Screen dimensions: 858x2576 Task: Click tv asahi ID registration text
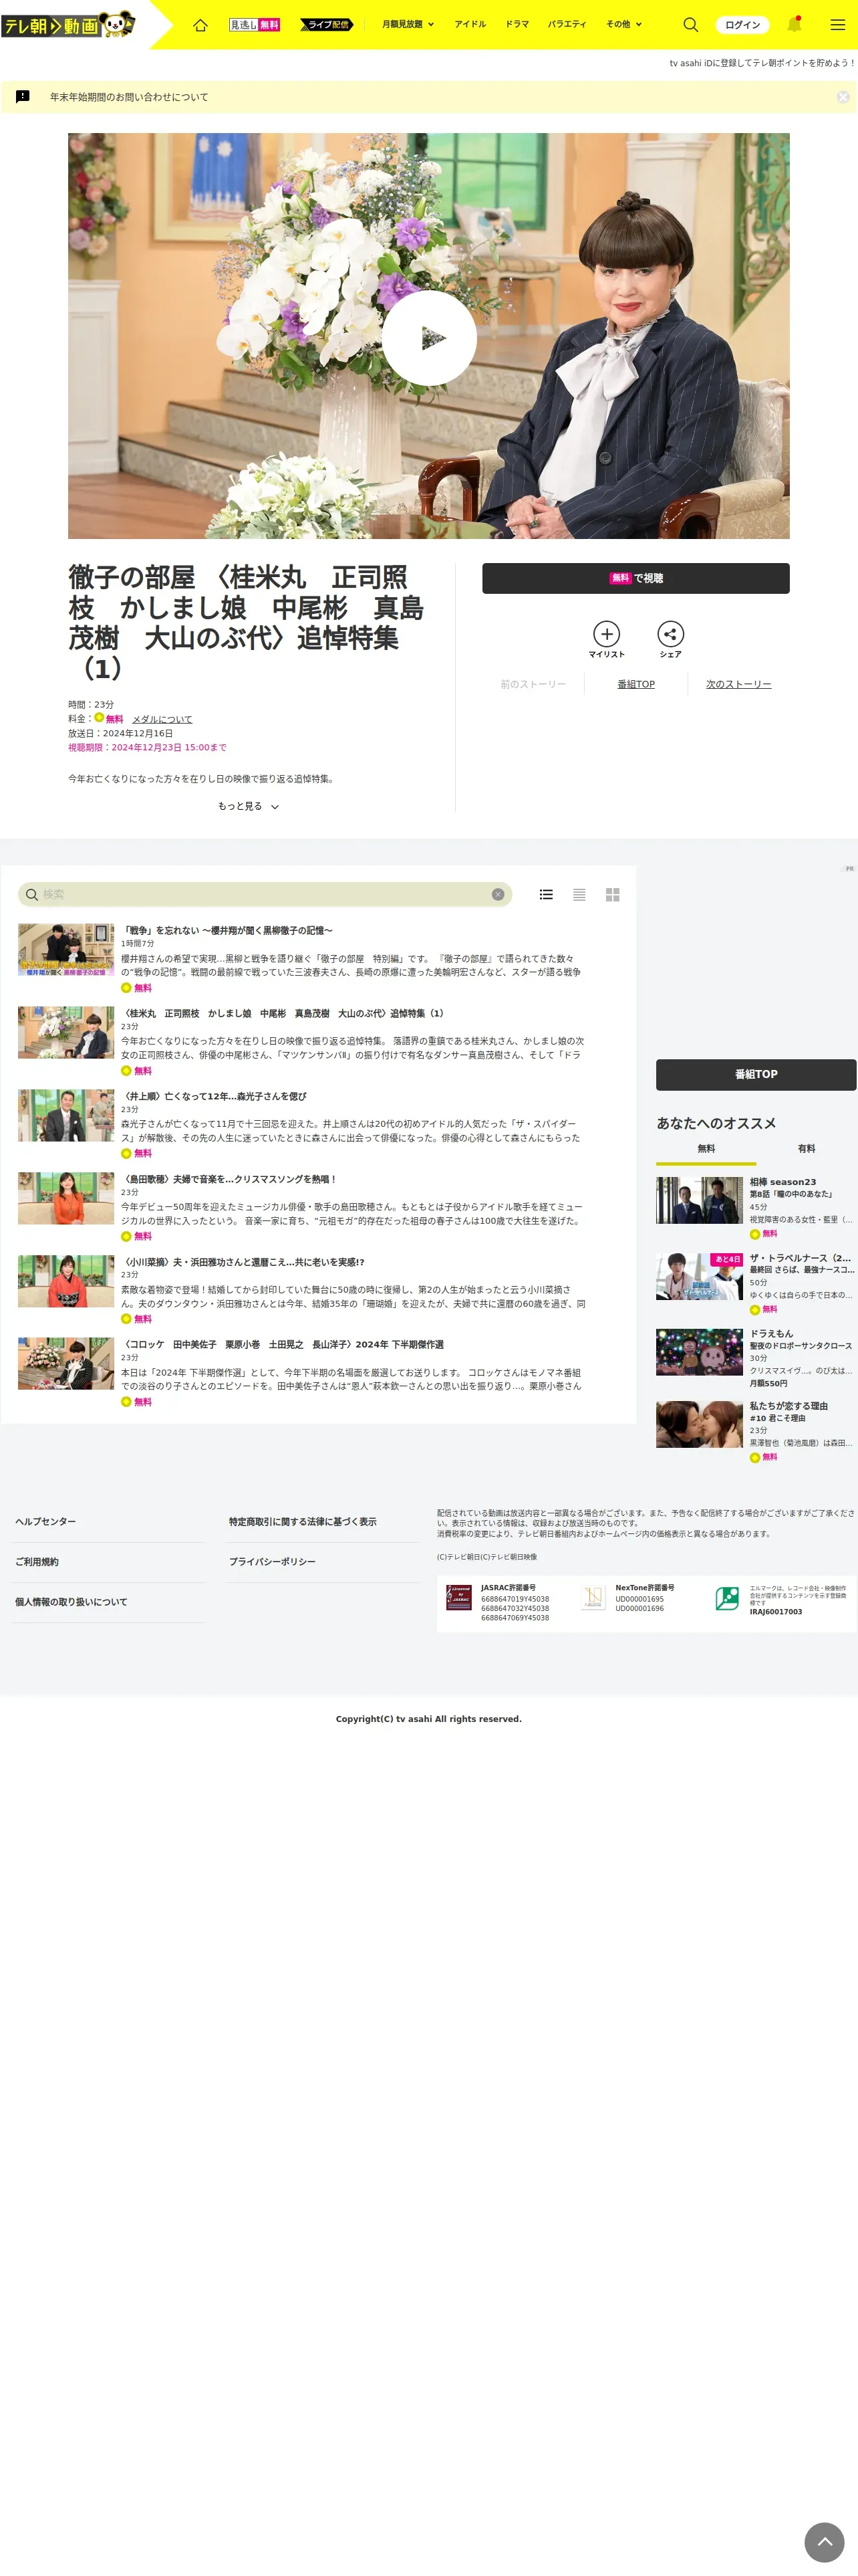(761, 62)
